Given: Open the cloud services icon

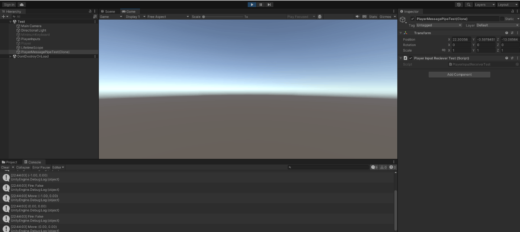Looking at the screenshot, I should pyautogui.click(x=22, y=4).
